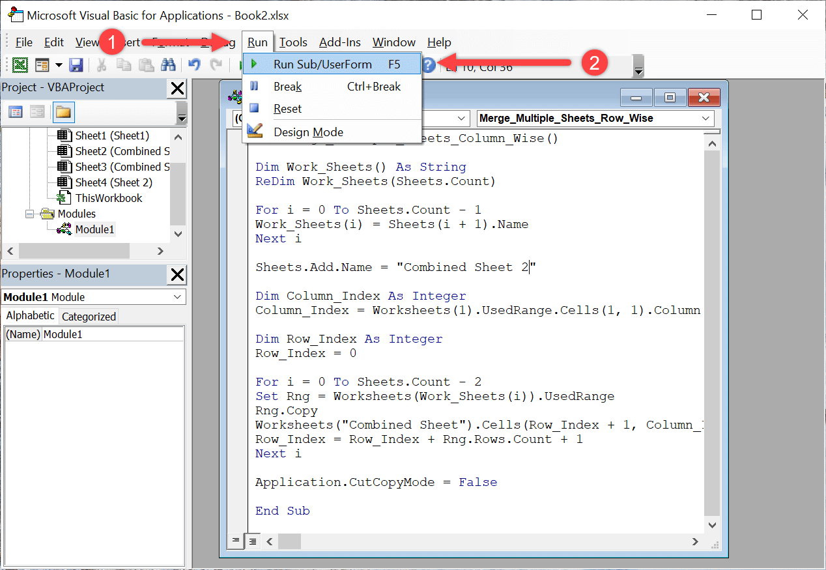Image resolution: width=826 pixels, height=570 pixels.
Task: Select Sheet3 (Combined S... in project tree
Action: [x=122, y=167]
